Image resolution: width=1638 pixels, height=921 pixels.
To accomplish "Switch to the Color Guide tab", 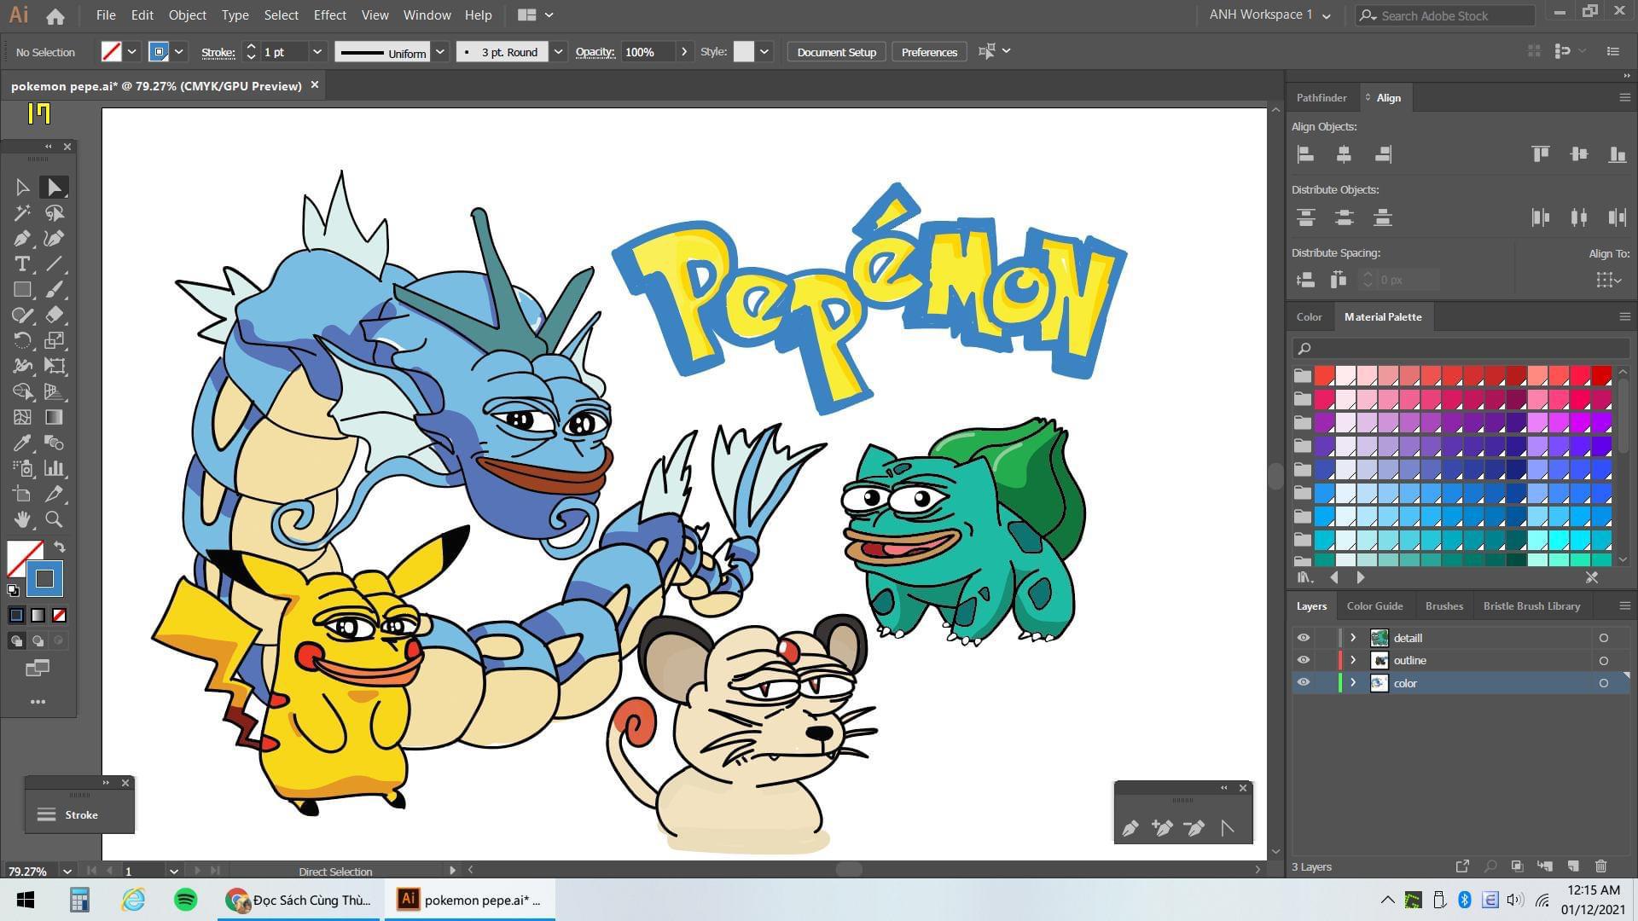I will coord(1374,606).
